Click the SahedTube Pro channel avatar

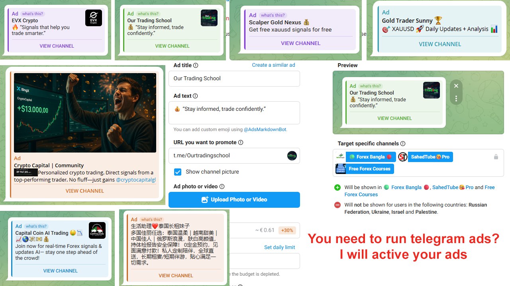[403, 157]
